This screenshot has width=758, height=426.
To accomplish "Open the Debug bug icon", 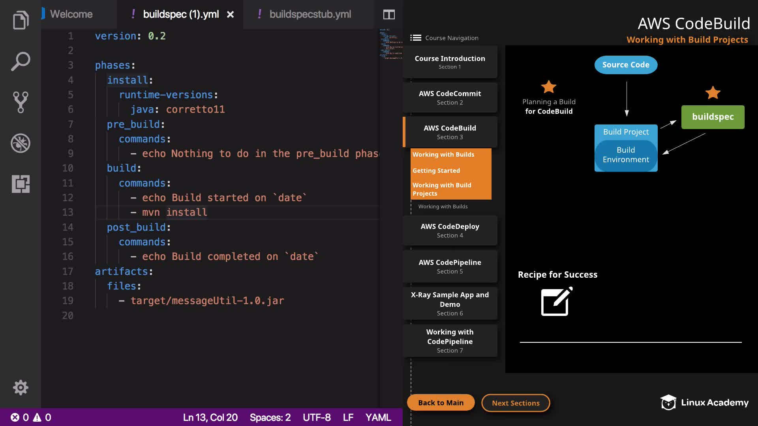I will coord(21,143).
